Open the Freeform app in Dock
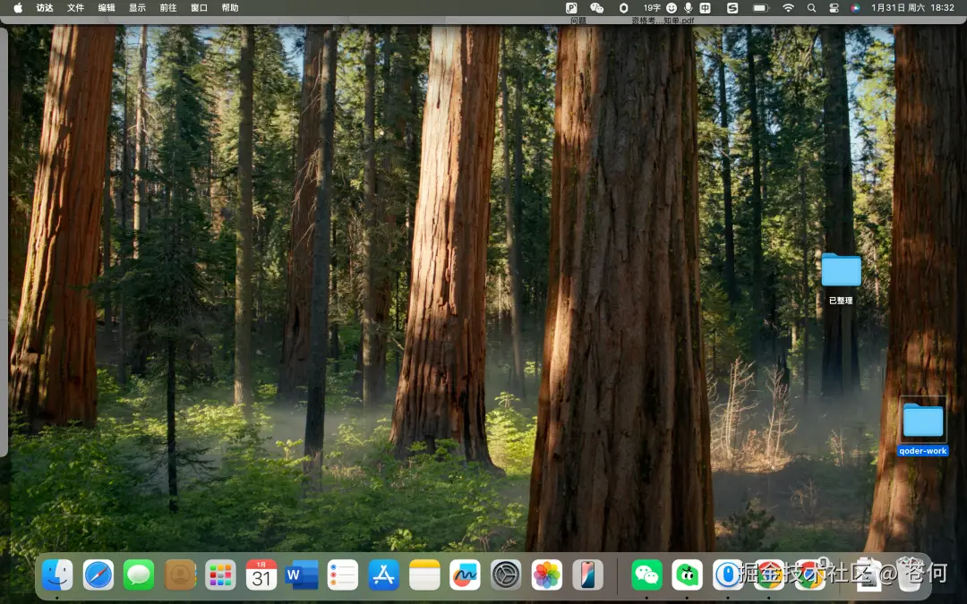This screenshot has height=604, width=967. (x=465, y=574)
